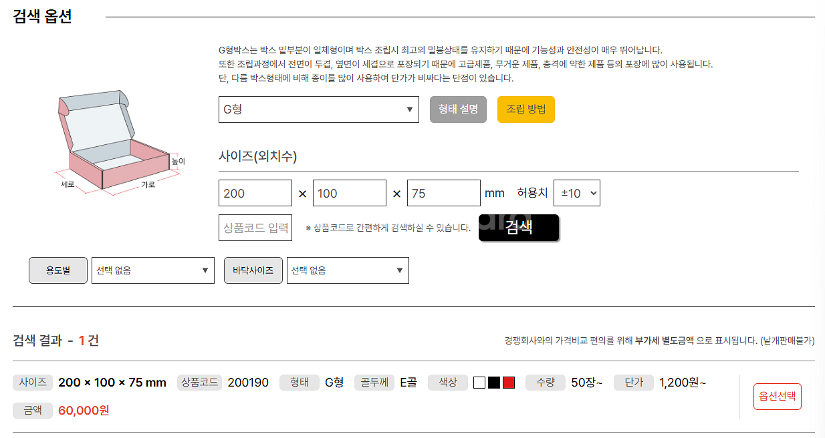The width and height of the screenshot is (825, 438).
Task: Click the 상품코드 입력 field
Action: 255,228
